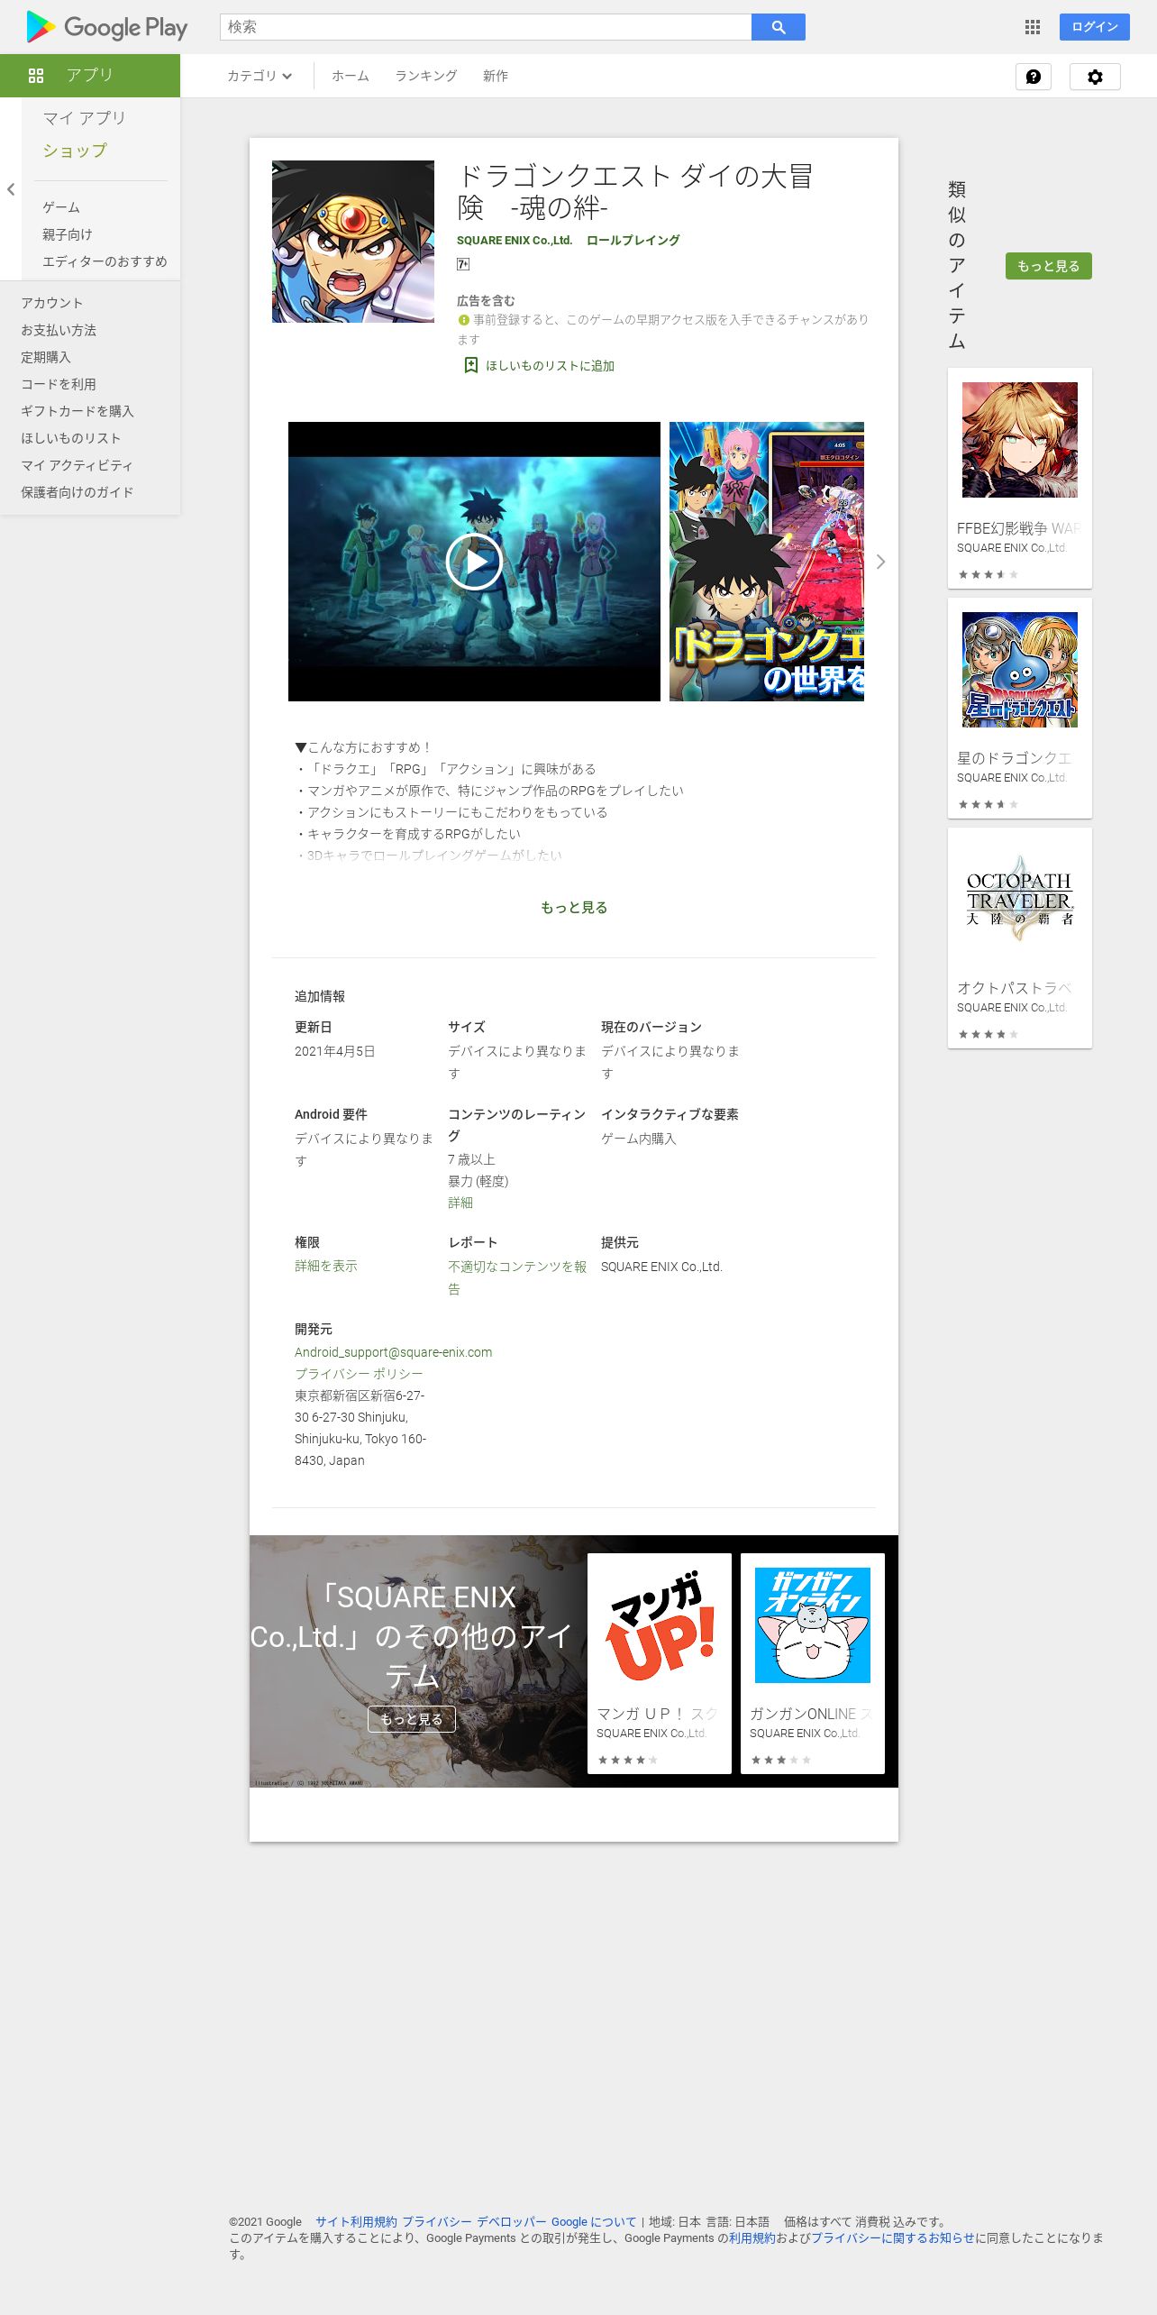Focus the 検索 search field
Image resolution: width=1157 pixels, height=2315 pixels.
point(486,27)
